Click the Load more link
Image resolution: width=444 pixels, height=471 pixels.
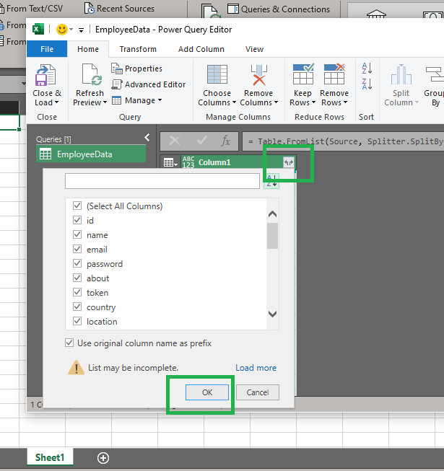256,368
